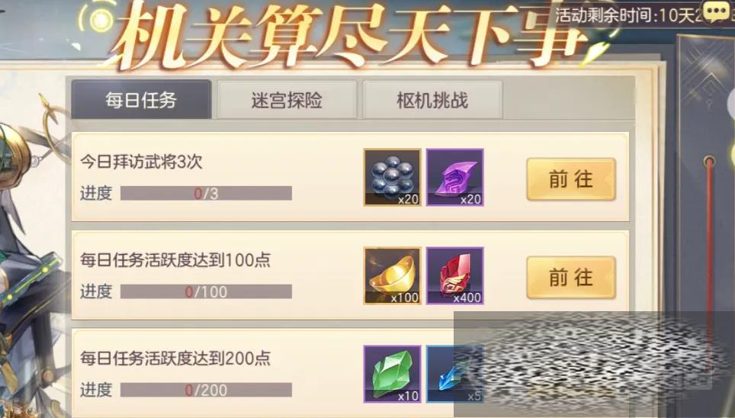The image size is (735, 418).
Task: Tap the 0/200 activity progress bar
Action: tap(207, 390)
